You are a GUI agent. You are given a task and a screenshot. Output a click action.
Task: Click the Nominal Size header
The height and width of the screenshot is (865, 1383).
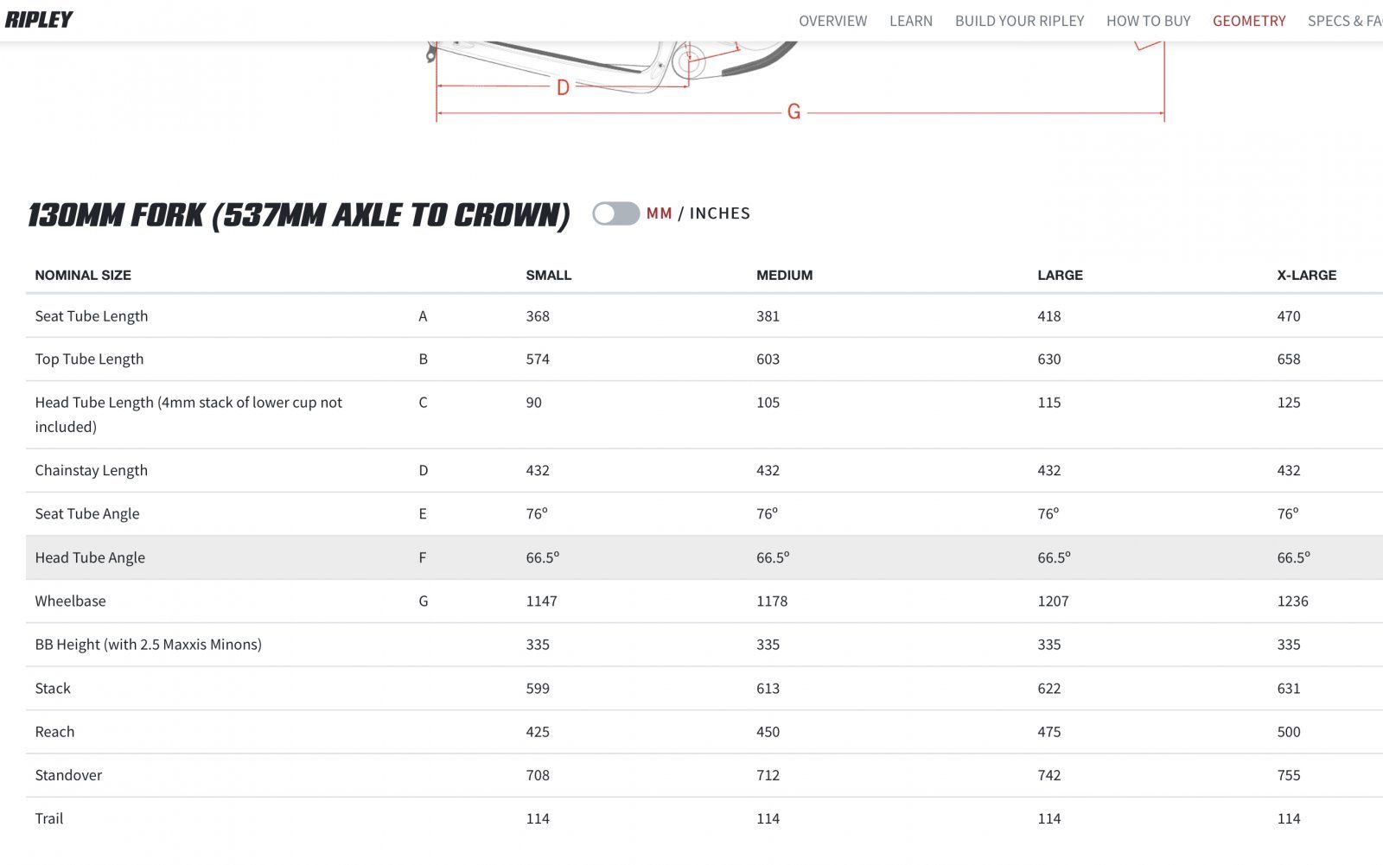[x=83, y=275]
